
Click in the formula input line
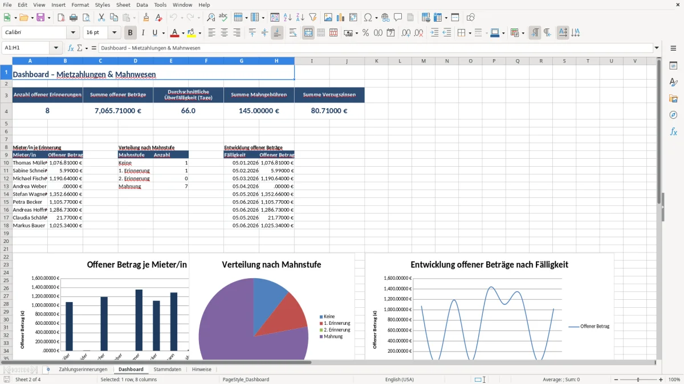tap(375, 48)
